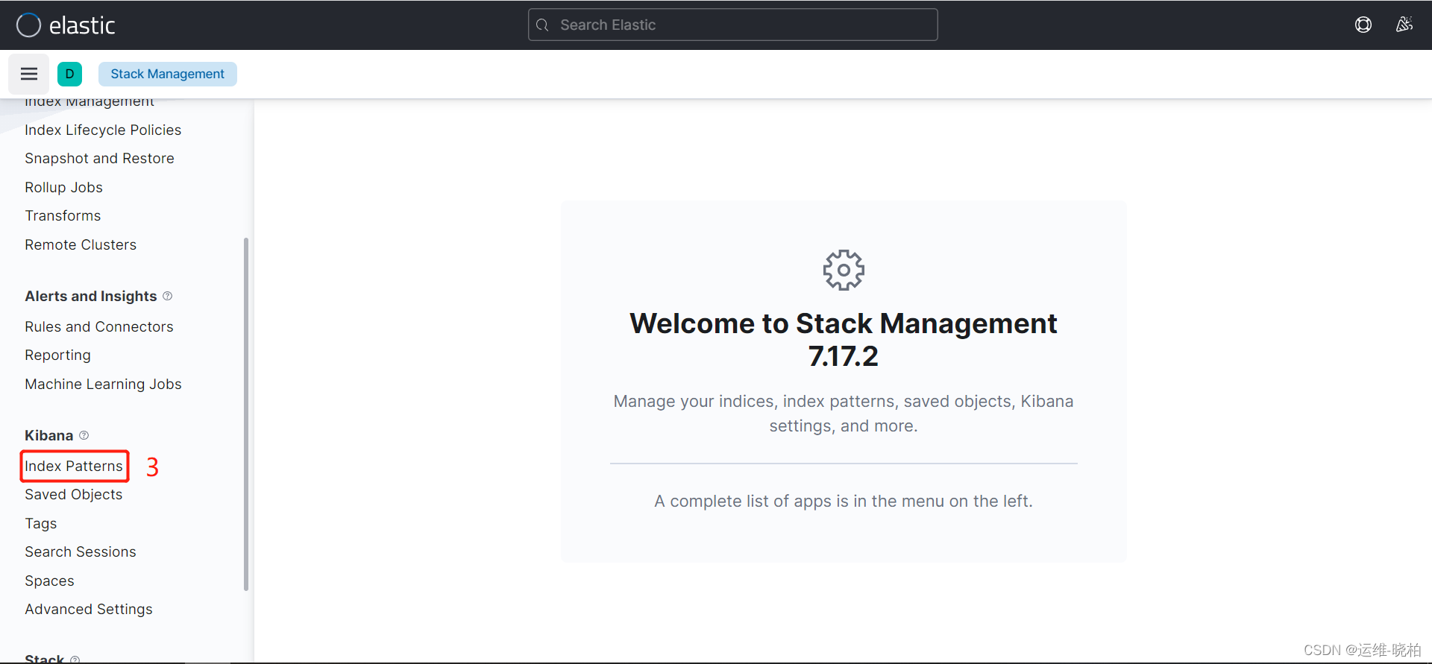
Task: Open Machine Learning Jobs
Action: [103, 384]
